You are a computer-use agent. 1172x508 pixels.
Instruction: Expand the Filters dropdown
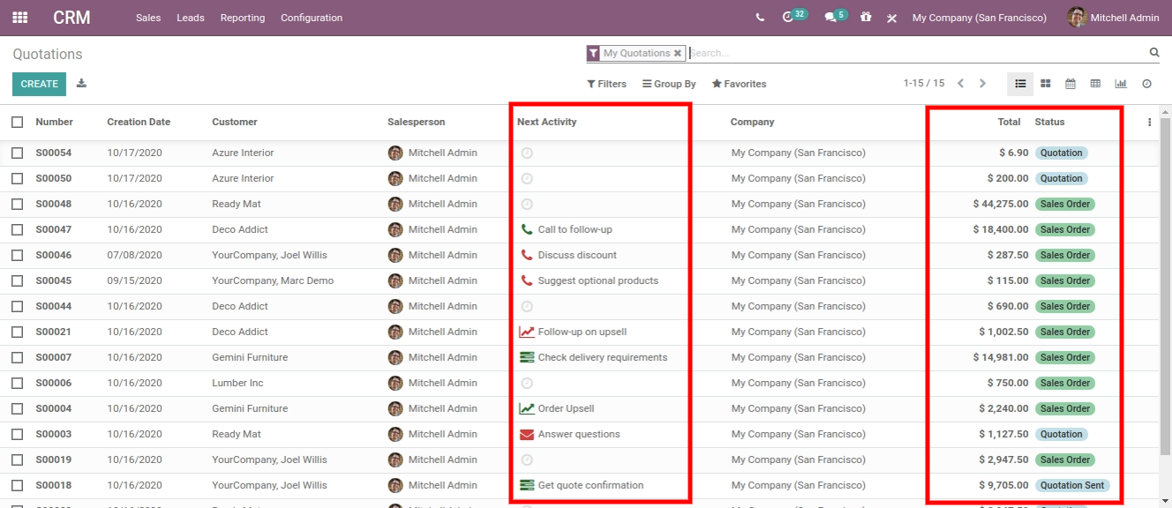click(606, 84)
